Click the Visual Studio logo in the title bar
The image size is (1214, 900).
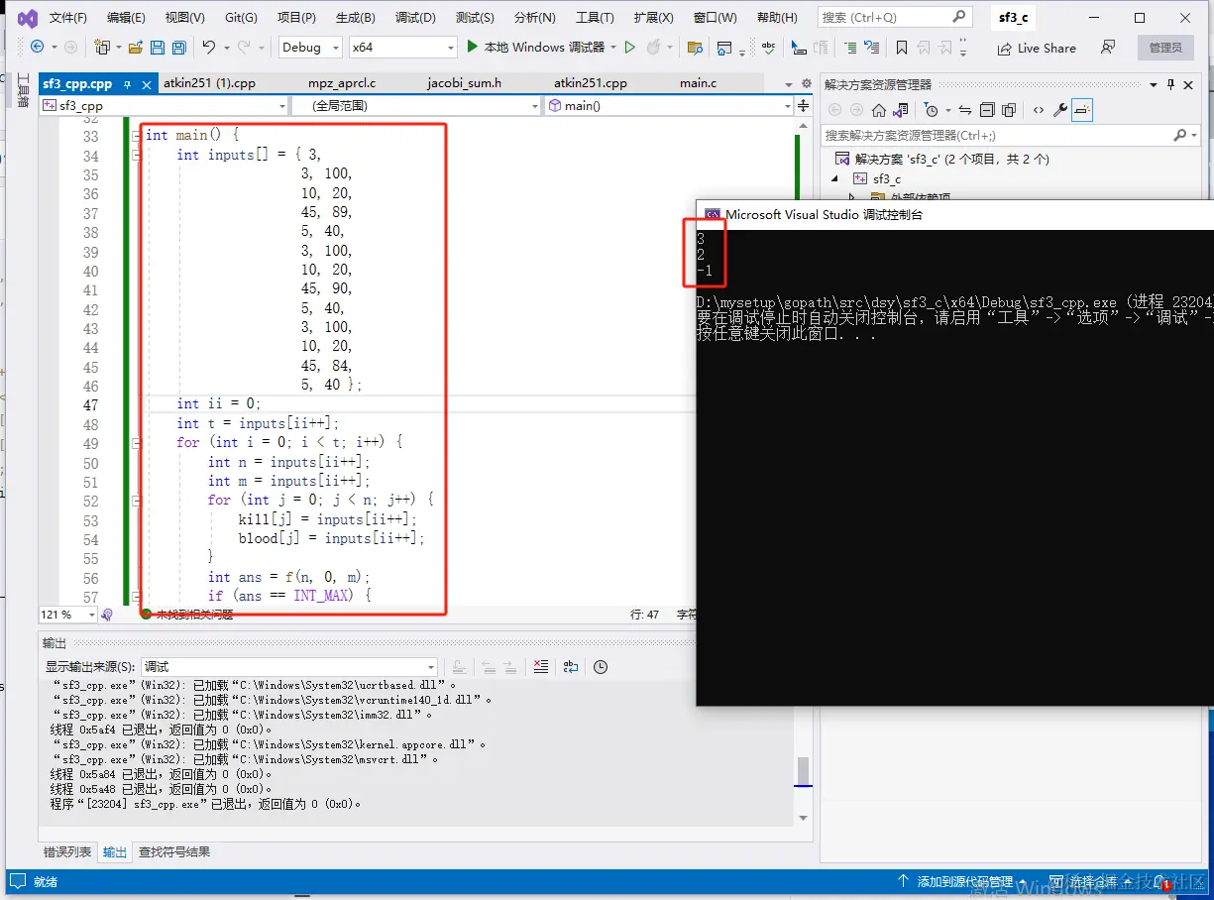point(27,18)
